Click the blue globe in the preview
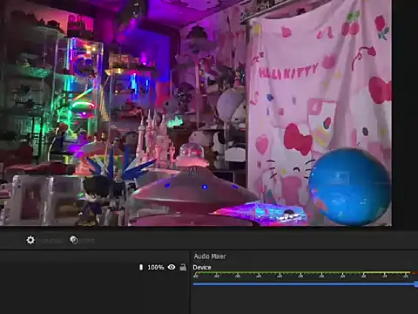Screen dimensions: 418x314 (350, 187)
